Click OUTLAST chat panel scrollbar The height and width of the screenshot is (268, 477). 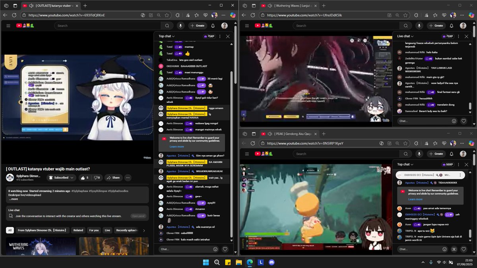(232, 154)
